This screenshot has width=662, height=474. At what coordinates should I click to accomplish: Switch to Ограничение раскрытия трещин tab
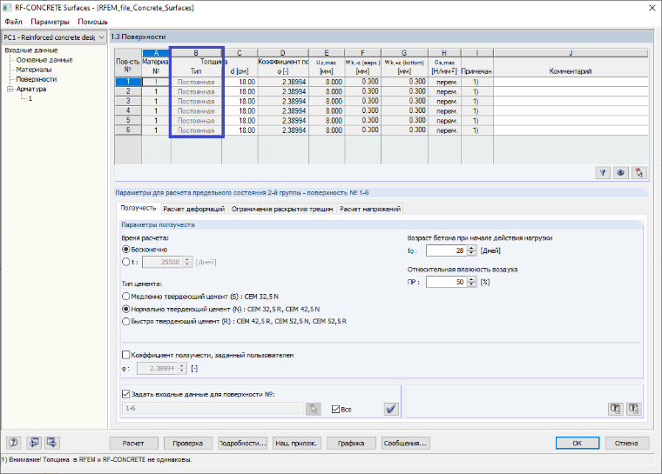click(x=282, y=209)
